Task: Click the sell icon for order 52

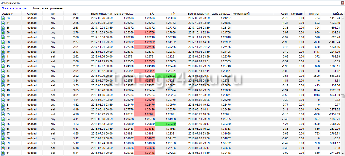Action: tap(3, 109)
